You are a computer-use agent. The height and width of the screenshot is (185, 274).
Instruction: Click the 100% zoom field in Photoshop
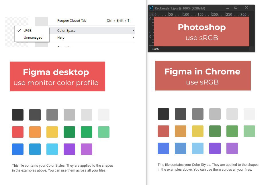click(x=156, y=49)
